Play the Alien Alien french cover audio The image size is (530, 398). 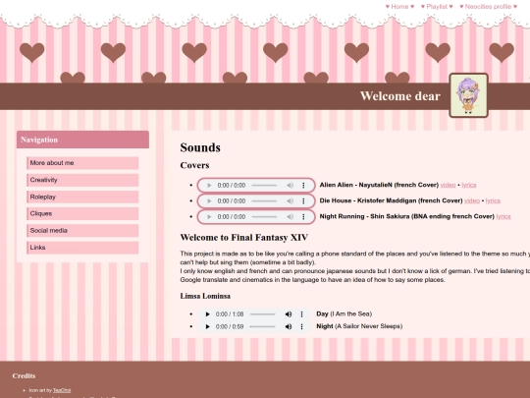pos(209,186)
